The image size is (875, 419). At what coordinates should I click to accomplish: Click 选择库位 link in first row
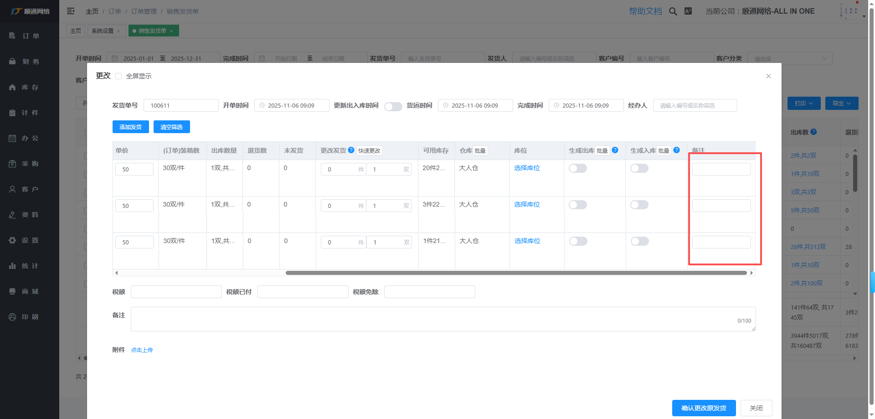(527, 168)
